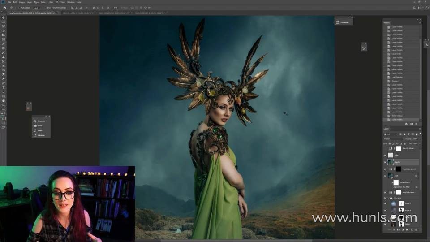This screenshot has height=242, width=430.
Task: Open the Window menu
Action: 71,2
